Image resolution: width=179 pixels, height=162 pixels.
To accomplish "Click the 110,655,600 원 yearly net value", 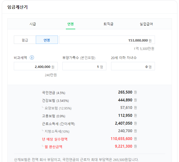I will (x=124, y=139).
